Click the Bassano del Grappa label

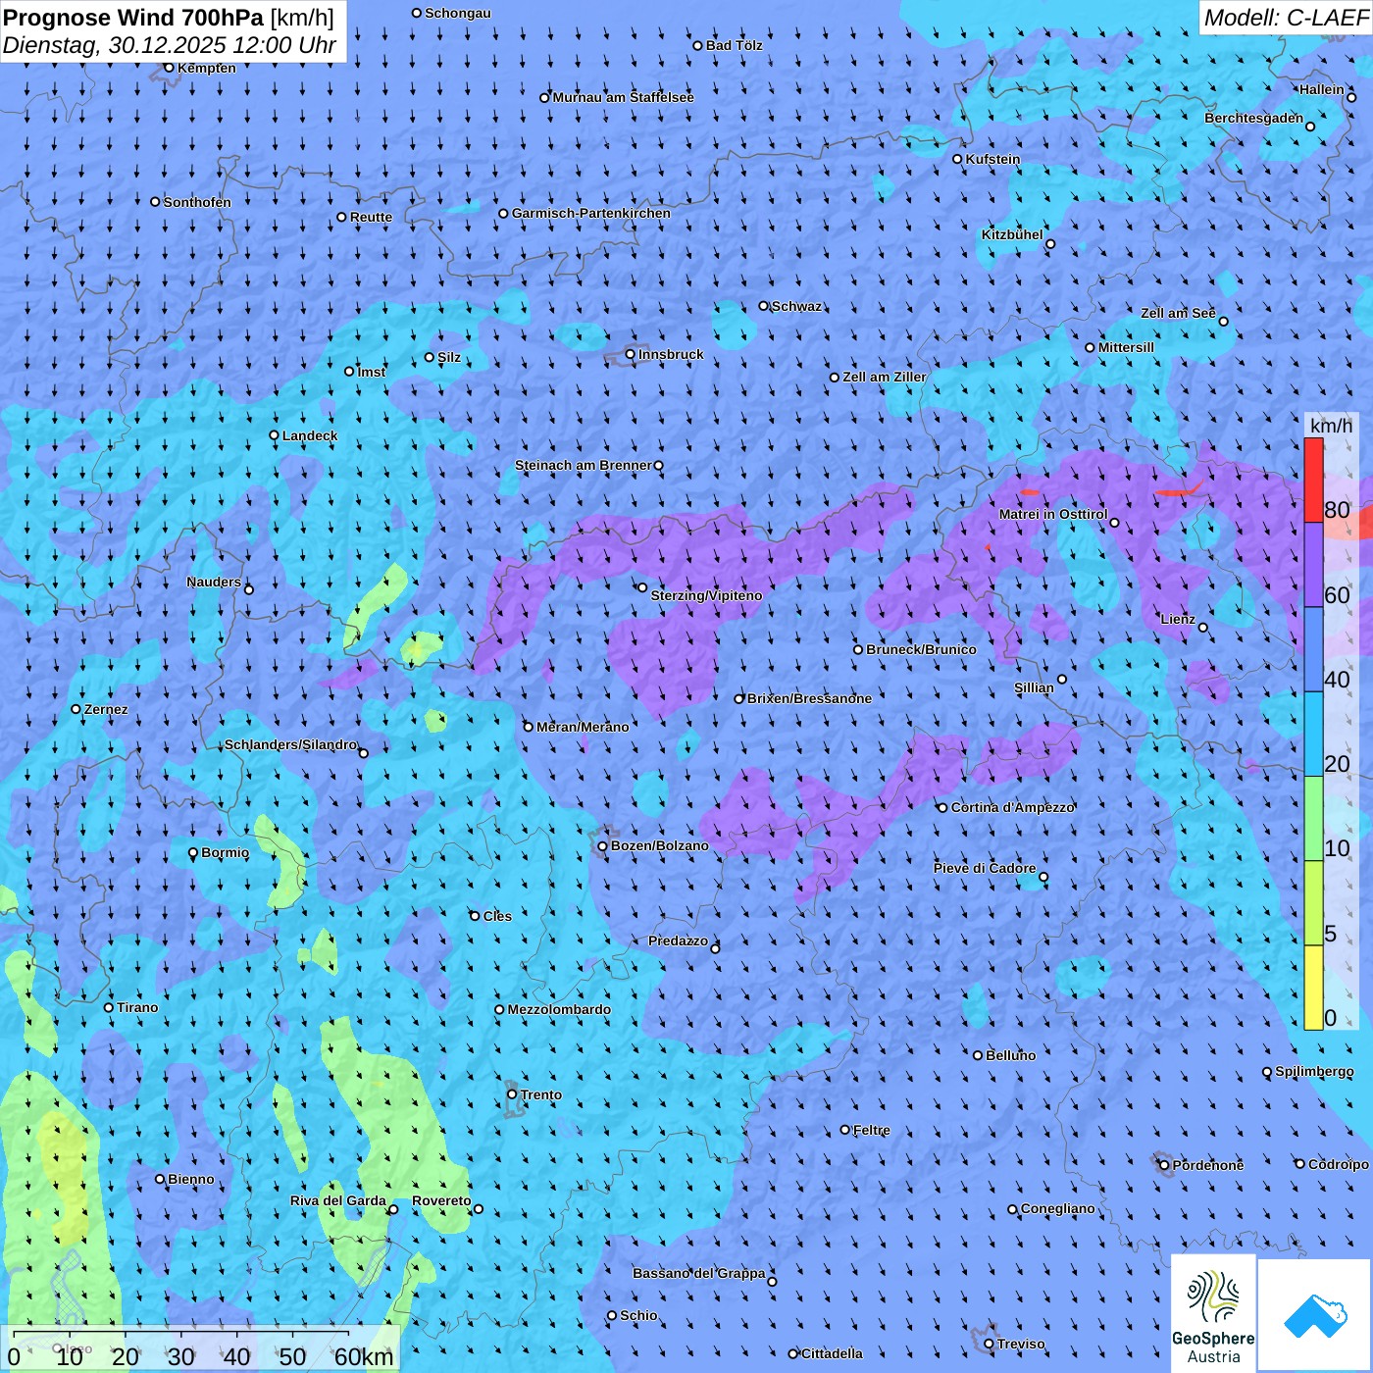point(699,1273)
